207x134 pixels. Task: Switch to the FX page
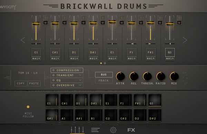pyautogui.click(x=131, y=130)
